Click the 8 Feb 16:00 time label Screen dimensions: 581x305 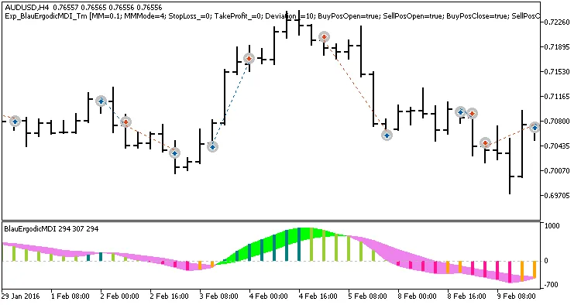(467, 296)
